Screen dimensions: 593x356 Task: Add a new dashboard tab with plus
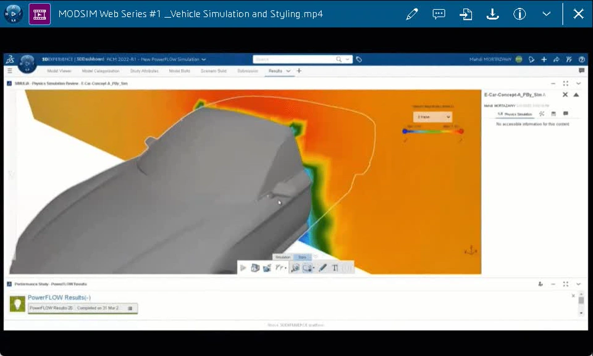[299, 71]
